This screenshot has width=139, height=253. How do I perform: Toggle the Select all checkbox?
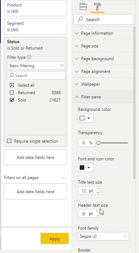pos(12,85)
